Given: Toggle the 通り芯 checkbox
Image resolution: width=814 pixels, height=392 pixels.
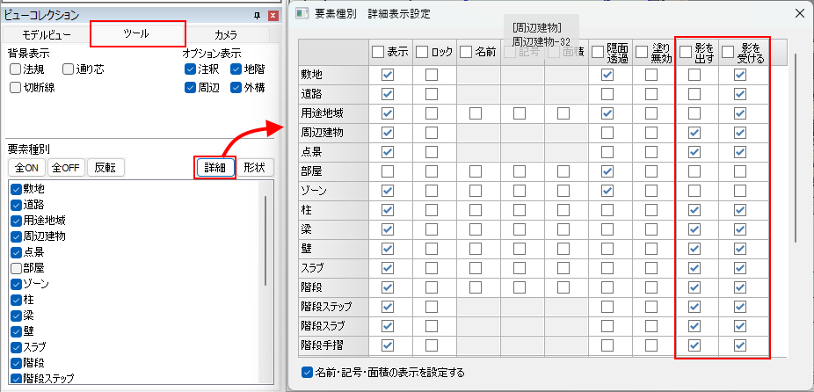Looking at the screenshot, I should [69, 69].
